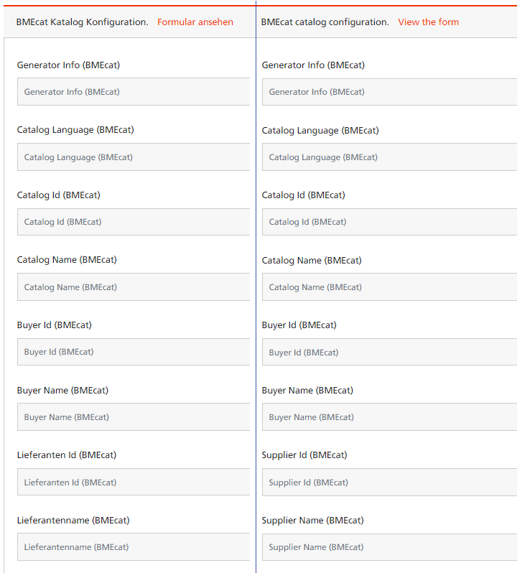This screenshot has height=573, width=517.
Task: Click the left Generator Info (BMEcat) field
Action: [x=134, y=92]
